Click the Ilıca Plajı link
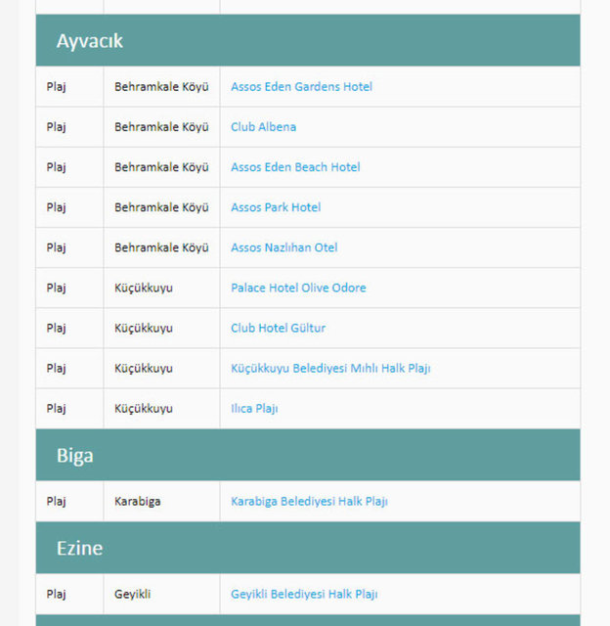Screen dimensions: 610x626 coord(254,409)
